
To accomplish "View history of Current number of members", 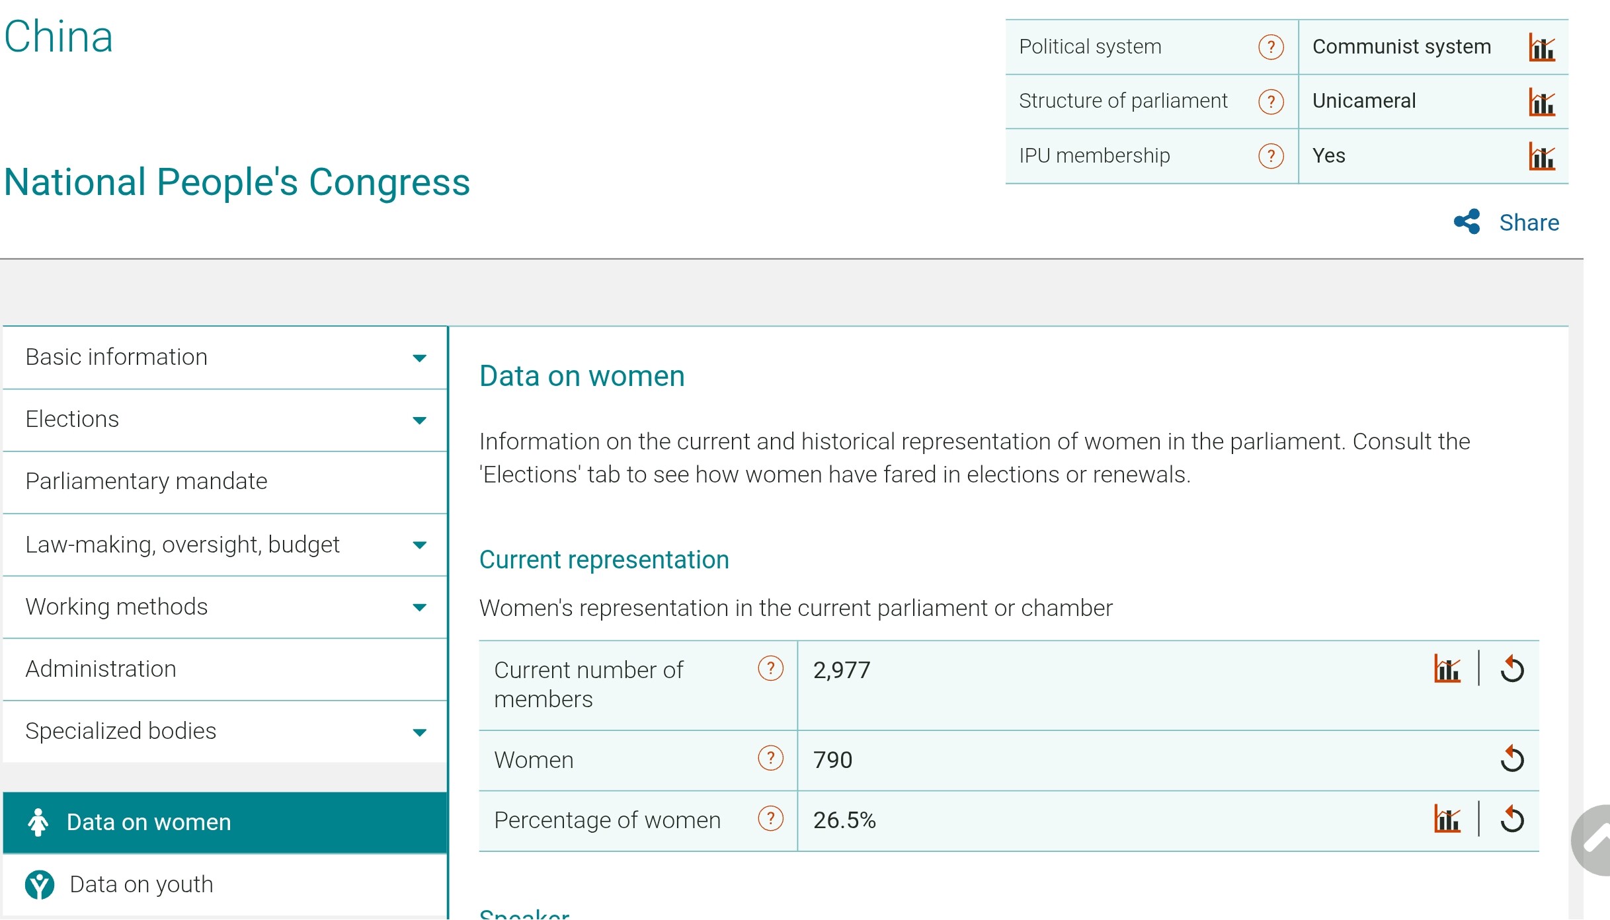I will [x=1511, y=669].
